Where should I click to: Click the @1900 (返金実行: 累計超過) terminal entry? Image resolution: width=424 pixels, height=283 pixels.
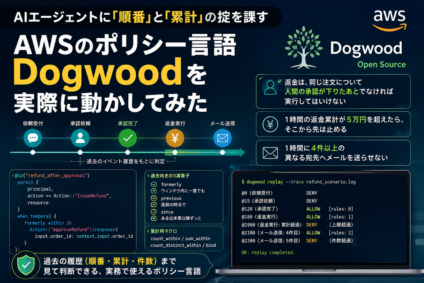point(272,225)
